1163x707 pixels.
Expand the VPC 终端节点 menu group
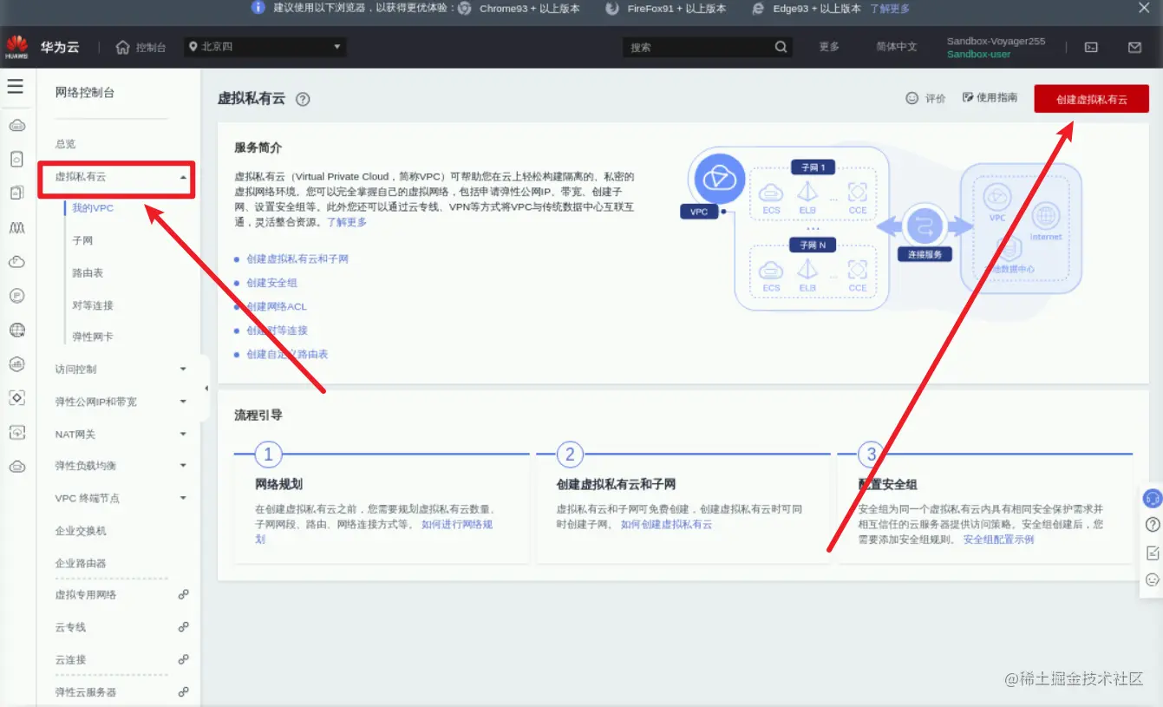click(183, 498)
